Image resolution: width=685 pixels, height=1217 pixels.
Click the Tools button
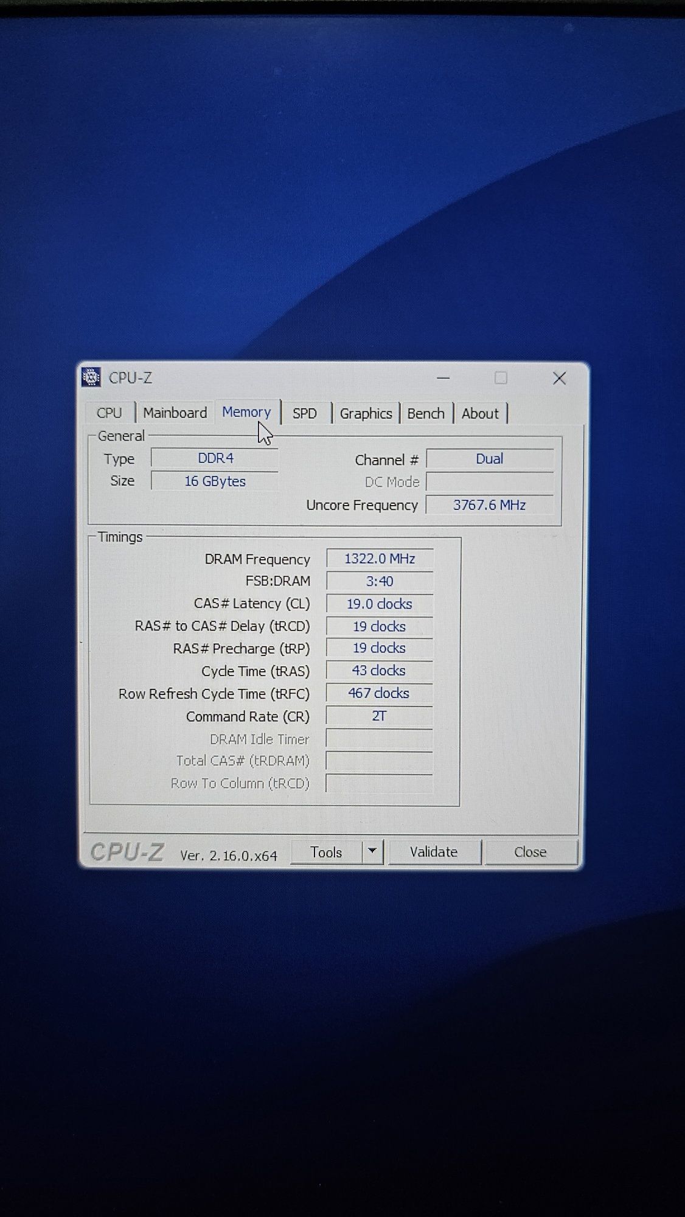click(x=326, y=852)
